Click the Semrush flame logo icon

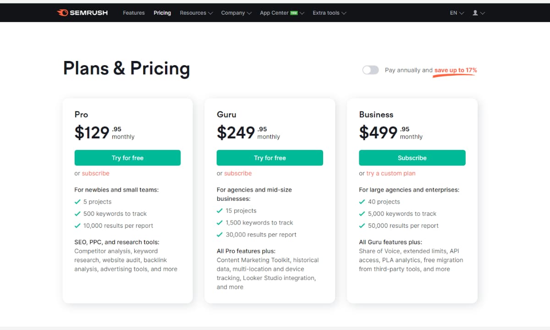click(62, 13)
